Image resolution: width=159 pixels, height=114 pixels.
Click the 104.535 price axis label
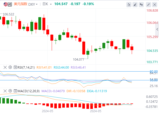[152, 51]
